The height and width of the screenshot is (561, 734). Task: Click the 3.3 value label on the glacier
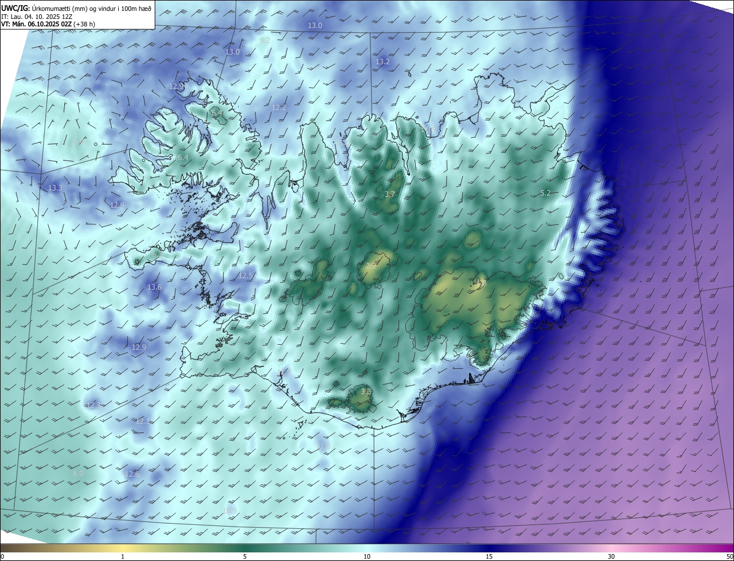(367, 391)
